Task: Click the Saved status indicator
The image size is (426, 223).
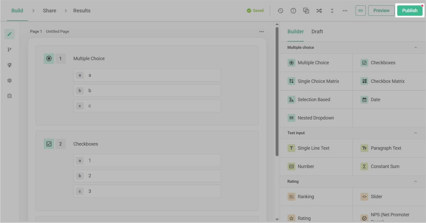Action: (x=255, y=11)
